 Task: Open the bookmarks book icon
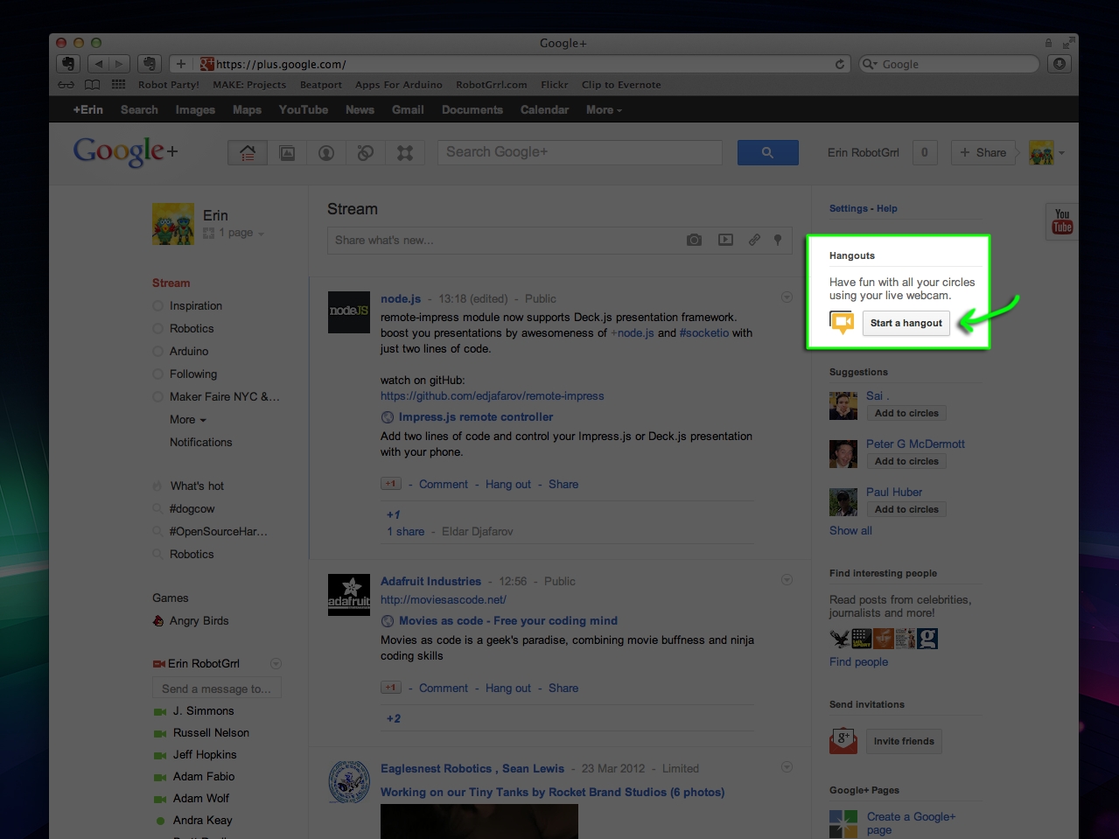92,85
